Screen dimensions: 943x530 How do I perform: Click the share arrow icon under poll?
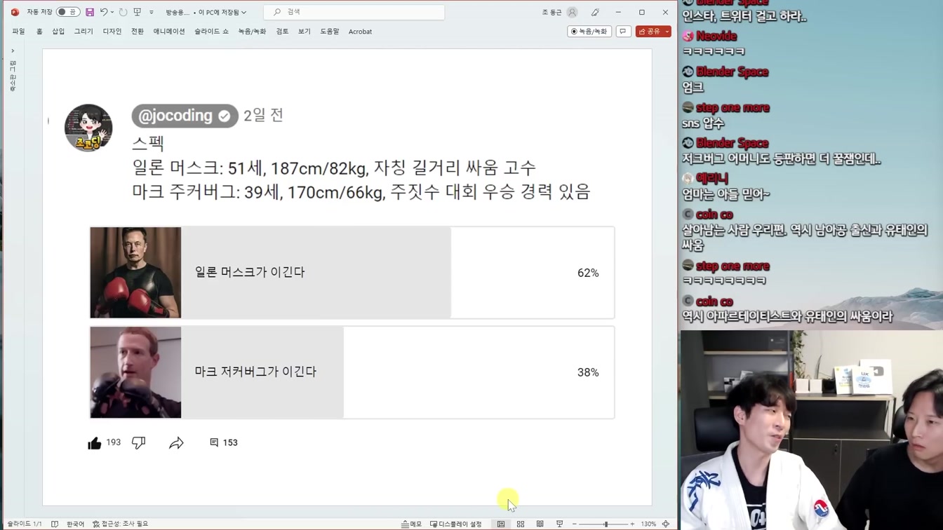(176, 442)
